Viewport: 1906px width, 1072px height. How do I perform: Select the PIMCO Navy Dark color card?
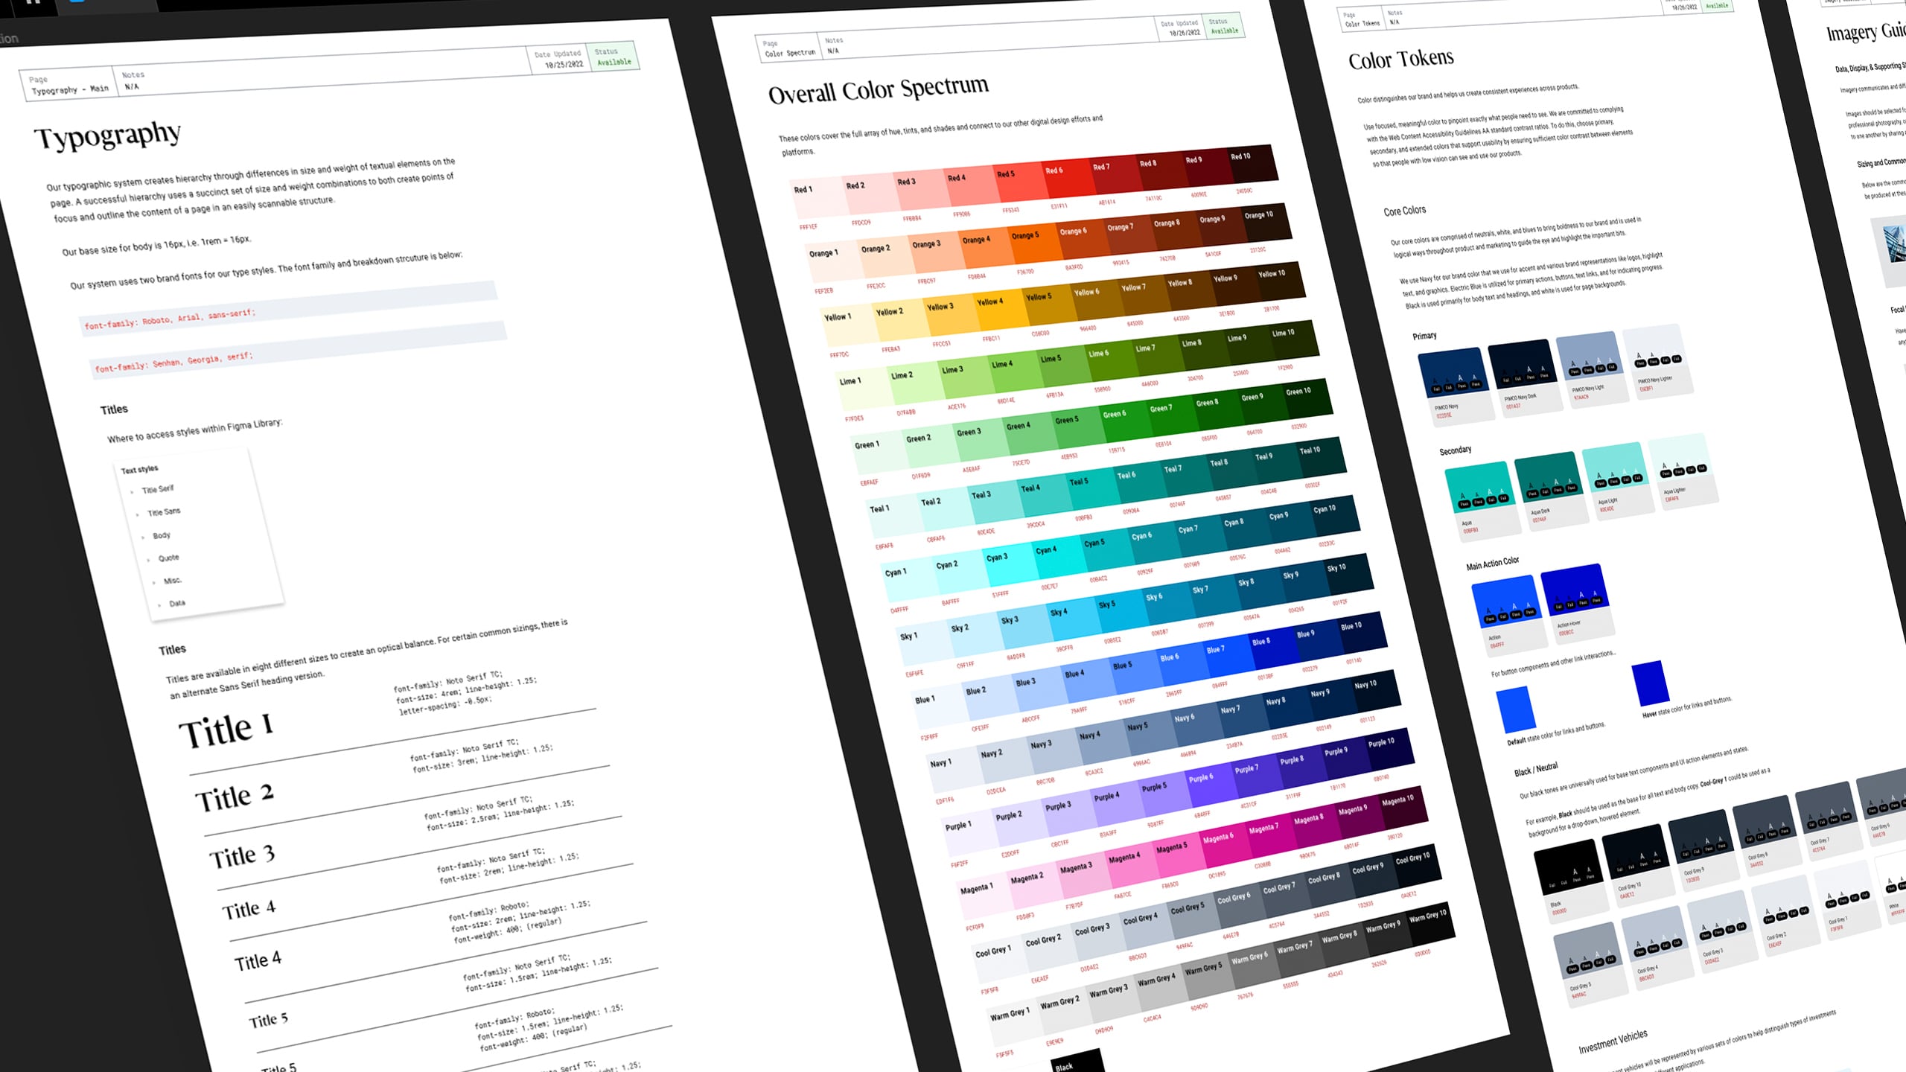(1525, 377)
